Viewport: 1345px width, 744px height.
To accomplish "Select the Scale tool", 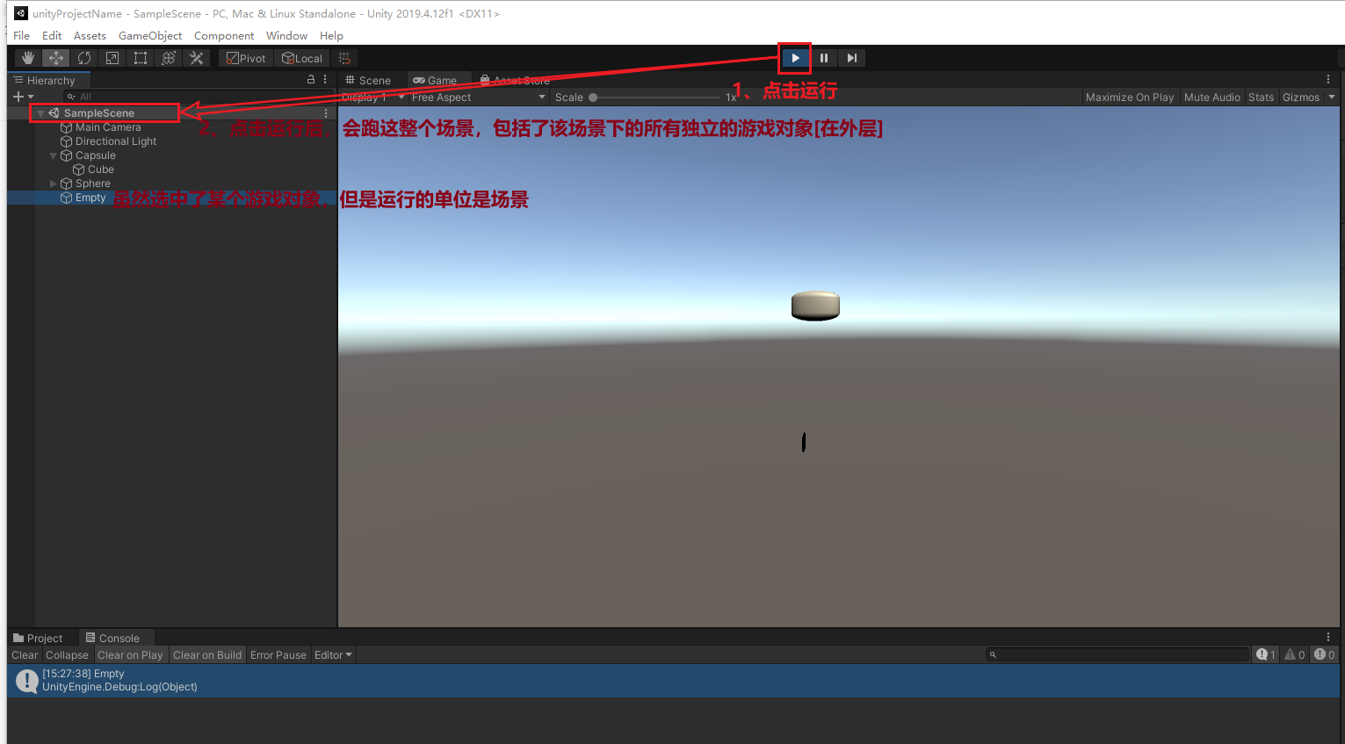I will [112, 58].
